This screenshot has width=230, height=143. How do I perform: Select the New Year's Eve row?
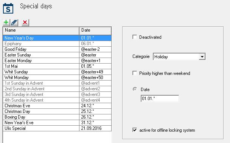point(57,123)
